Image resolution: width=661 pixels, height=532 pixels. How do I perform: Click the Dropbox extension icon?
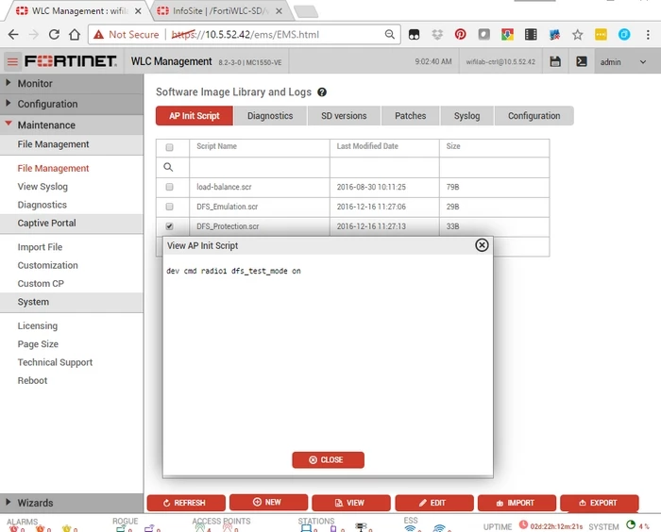tap(437, 35)
